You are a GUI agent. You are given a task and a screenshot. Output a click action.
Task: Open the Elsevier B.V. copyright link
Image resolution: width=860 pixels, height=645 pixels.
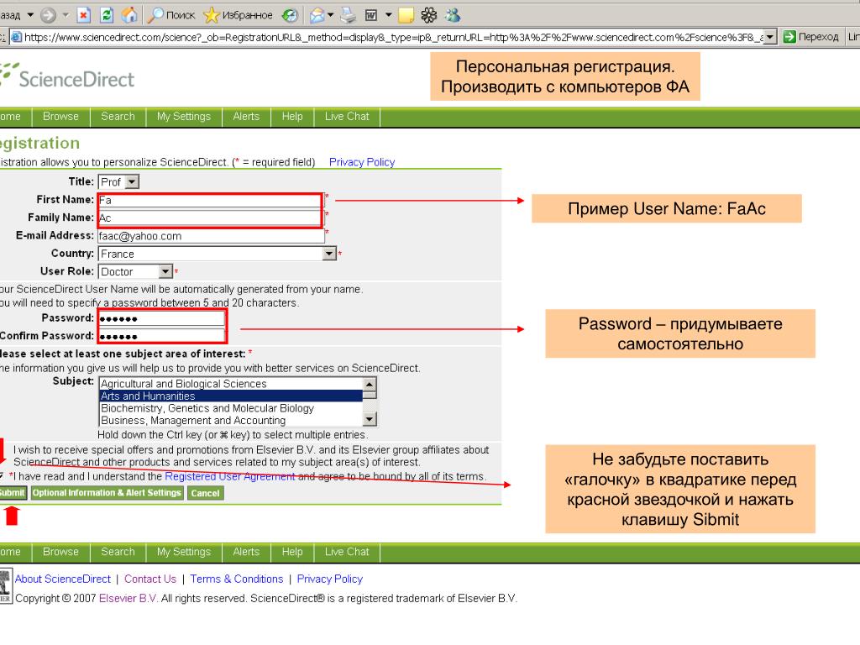tap(128, 598)
